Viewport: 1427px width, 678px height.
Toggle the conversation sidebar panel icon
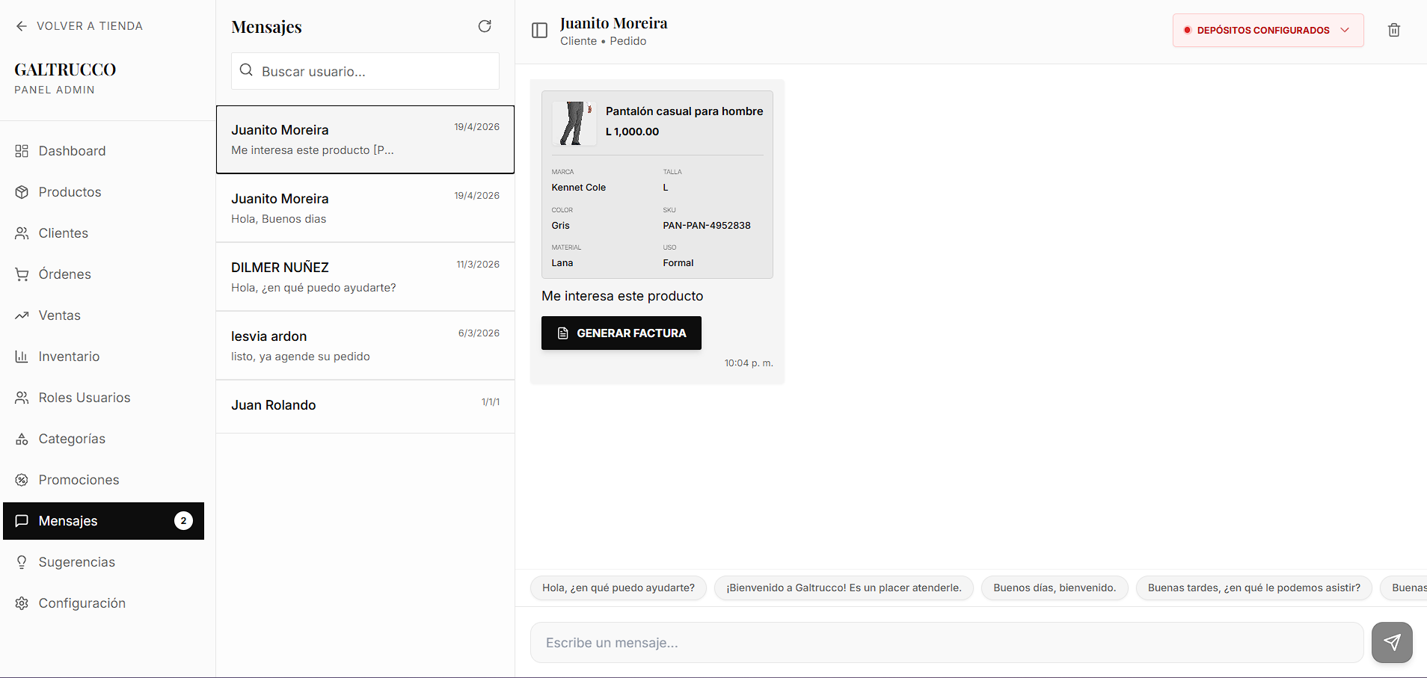pos(539,31)
